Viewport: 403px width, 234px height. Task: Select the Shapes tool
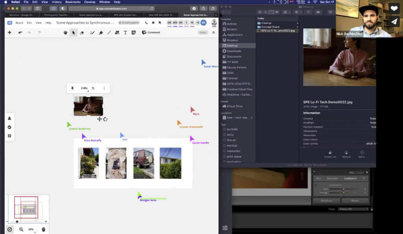[117, 33]
